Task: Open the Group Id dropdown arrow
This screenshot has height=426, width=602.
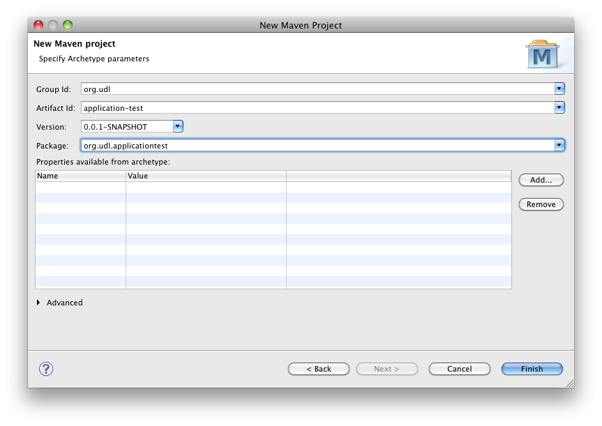Action: pos(559,89)
